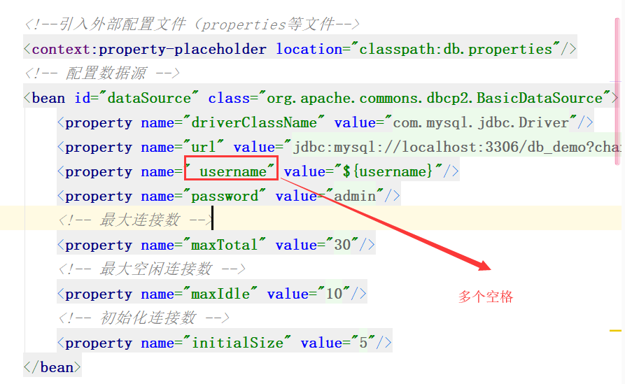
Task: Click the maxTotal value 30
Action: point(342,245)
